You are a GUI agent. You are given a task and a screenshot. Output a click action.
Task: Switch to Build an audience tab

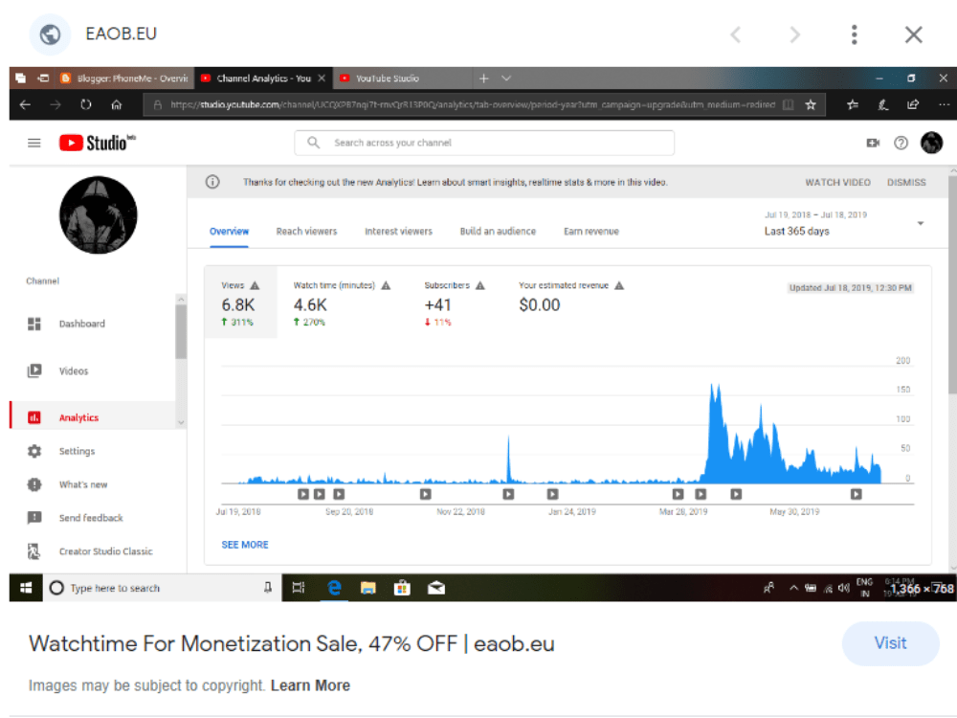point(498,232)
